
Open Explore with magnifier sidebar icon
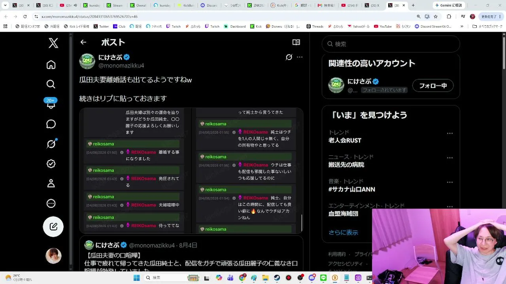pyautogui.click(x=51, y=84)
